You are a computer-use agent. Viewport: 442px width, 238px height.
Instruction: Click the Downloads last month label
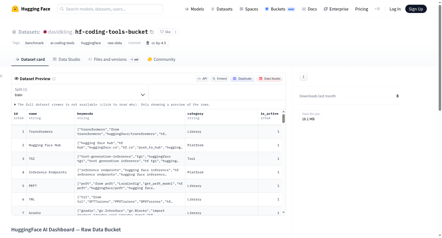click(x=318, y=96)
